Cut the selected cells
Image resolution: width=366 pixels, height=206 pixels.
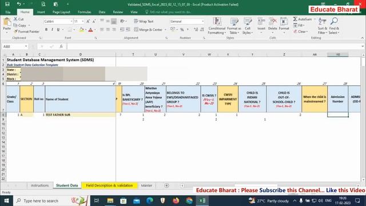pyautogui.click(x=19, y=19)
